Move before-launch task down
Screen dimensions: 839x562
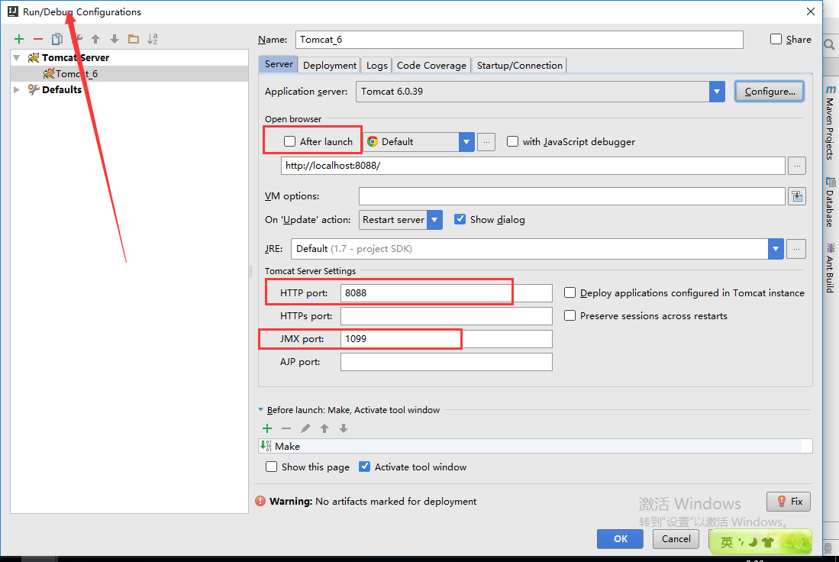tap(344, 428)
